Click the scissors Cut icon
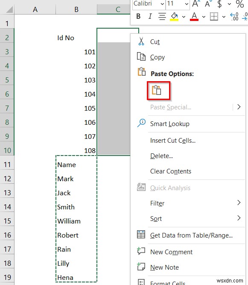This screenshot has width=248, height=285. point(141,41)
